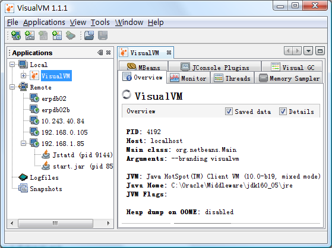Switch to the Monitor tab
Image resolution: width=332 pixels, height=248 pixels.
click(188, 78)
